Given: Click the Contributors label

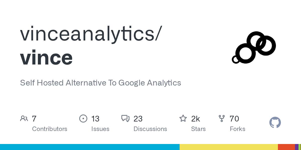Looking at the screenshot, I should point(50,129).
